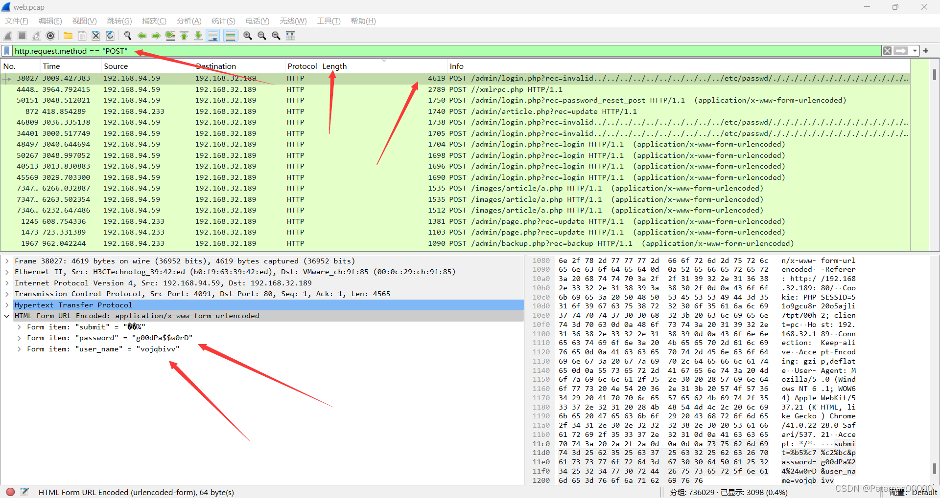Open the 视图(V) menu
This screenshot has height=498, width=940.
[84, 21]
